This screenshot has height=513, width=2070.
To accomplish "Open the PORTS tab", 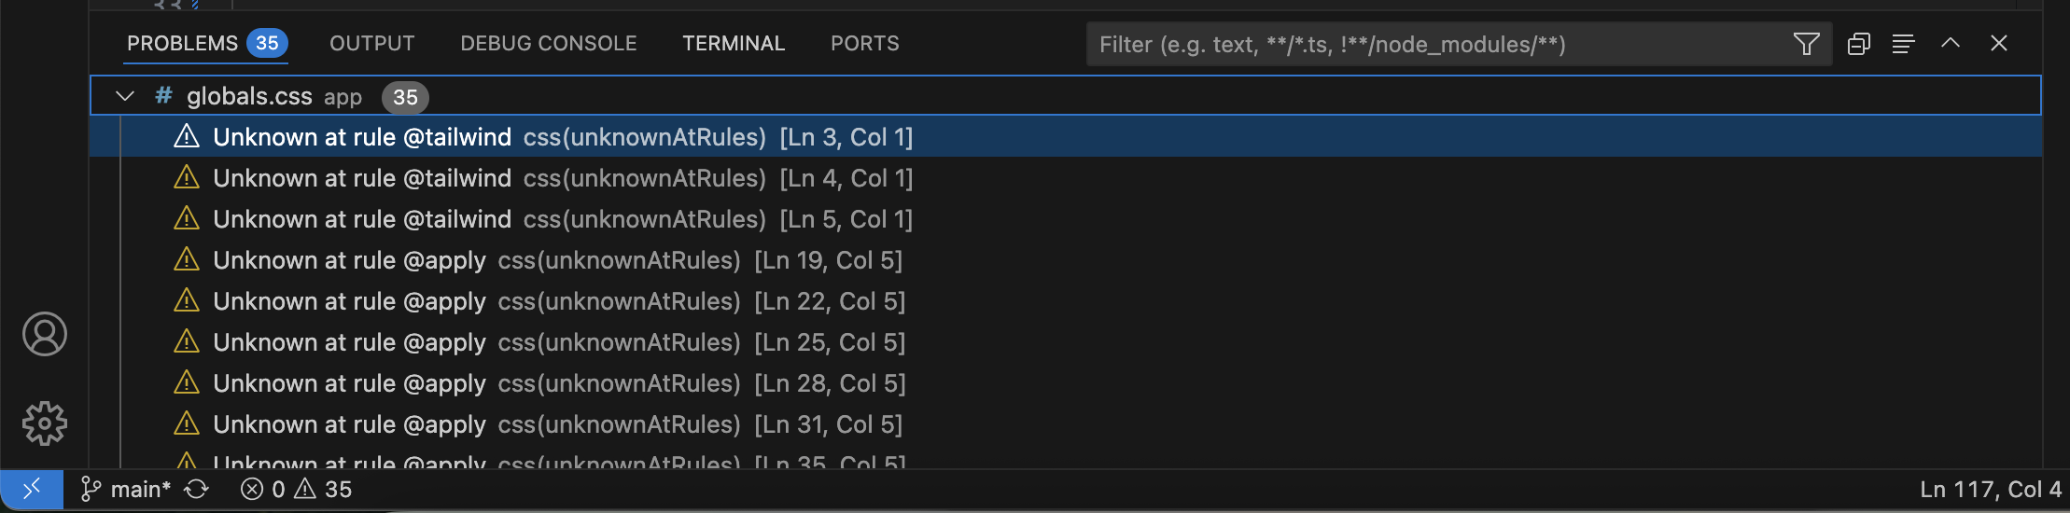I will pyautogui.click(x=864, y=44).
